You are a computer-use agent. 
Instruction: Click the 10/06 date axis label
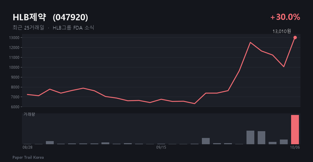click(295, 148)
